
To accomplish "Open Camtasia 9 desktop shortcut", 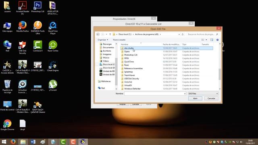I will 37,46.
